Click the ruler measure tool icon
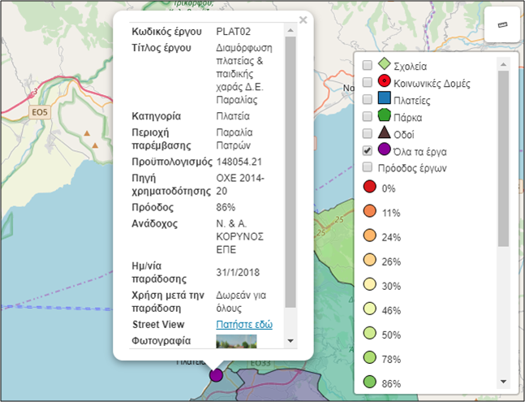Viewport: 525px width, 402px height. click(x=502, y=26)
